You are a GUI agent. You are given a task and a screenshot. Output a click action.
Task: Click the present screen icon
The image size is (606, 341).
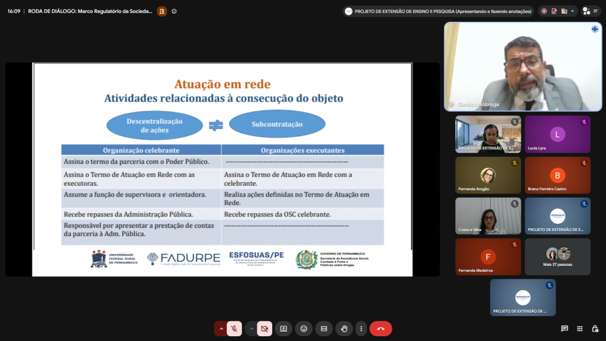click(283, 329)
